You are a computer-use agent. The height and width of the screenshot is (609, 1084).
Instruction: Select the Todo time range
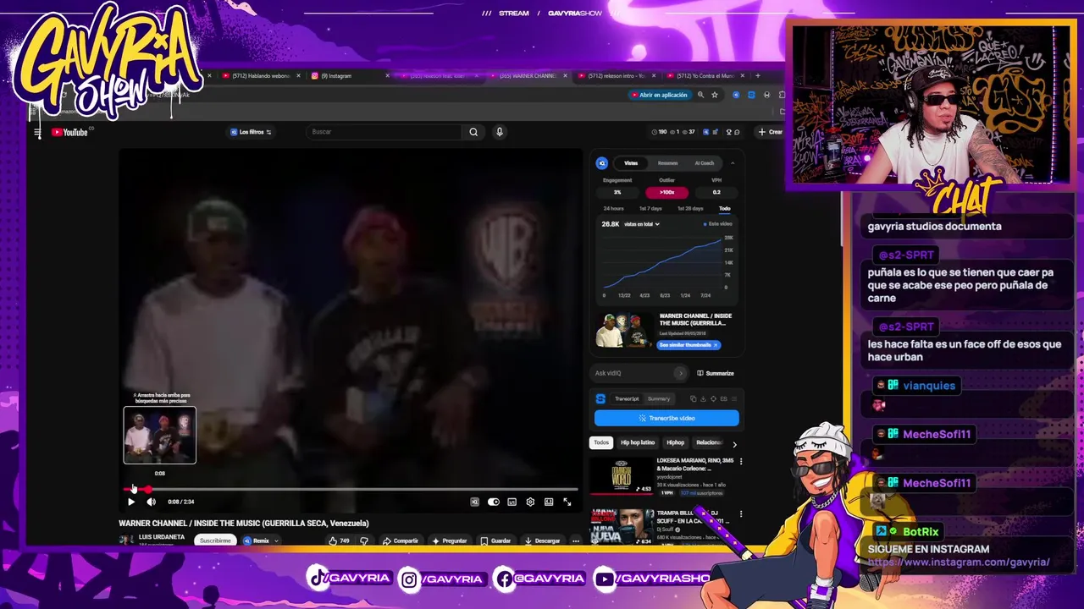(725, 208)
